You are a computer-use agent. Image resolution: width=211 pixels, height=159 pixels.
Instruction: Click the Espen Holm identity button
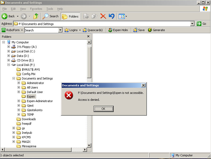point(118,30)
